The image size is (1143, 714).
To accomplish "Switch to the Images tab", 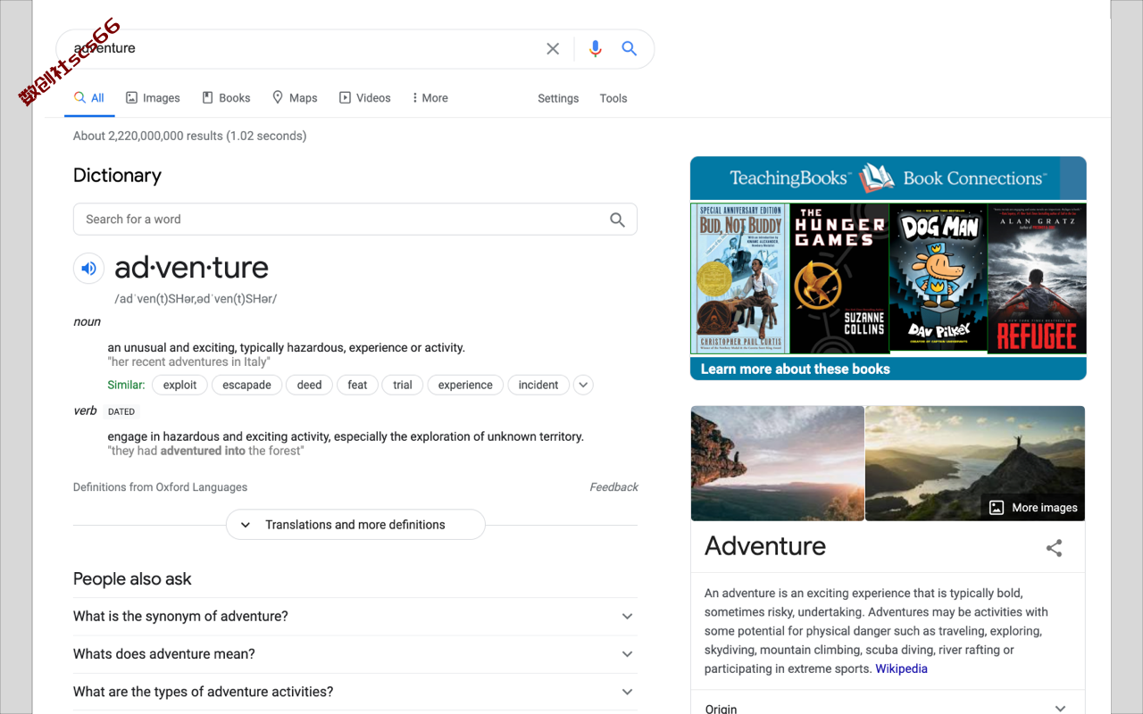I will click(153, 98).
